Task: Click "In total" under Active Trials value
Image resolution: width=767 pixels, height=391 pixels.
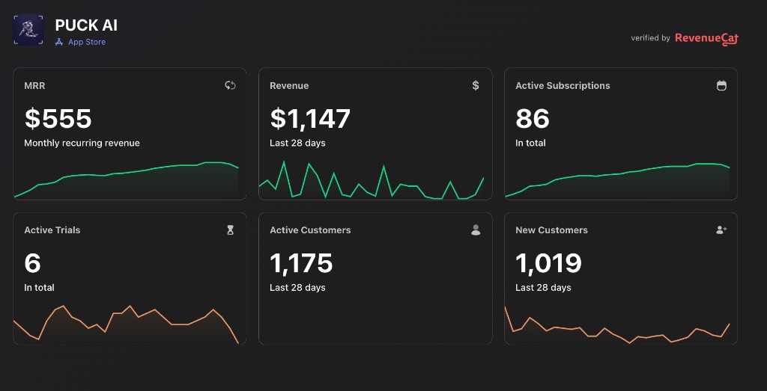Action: point(39,288)
